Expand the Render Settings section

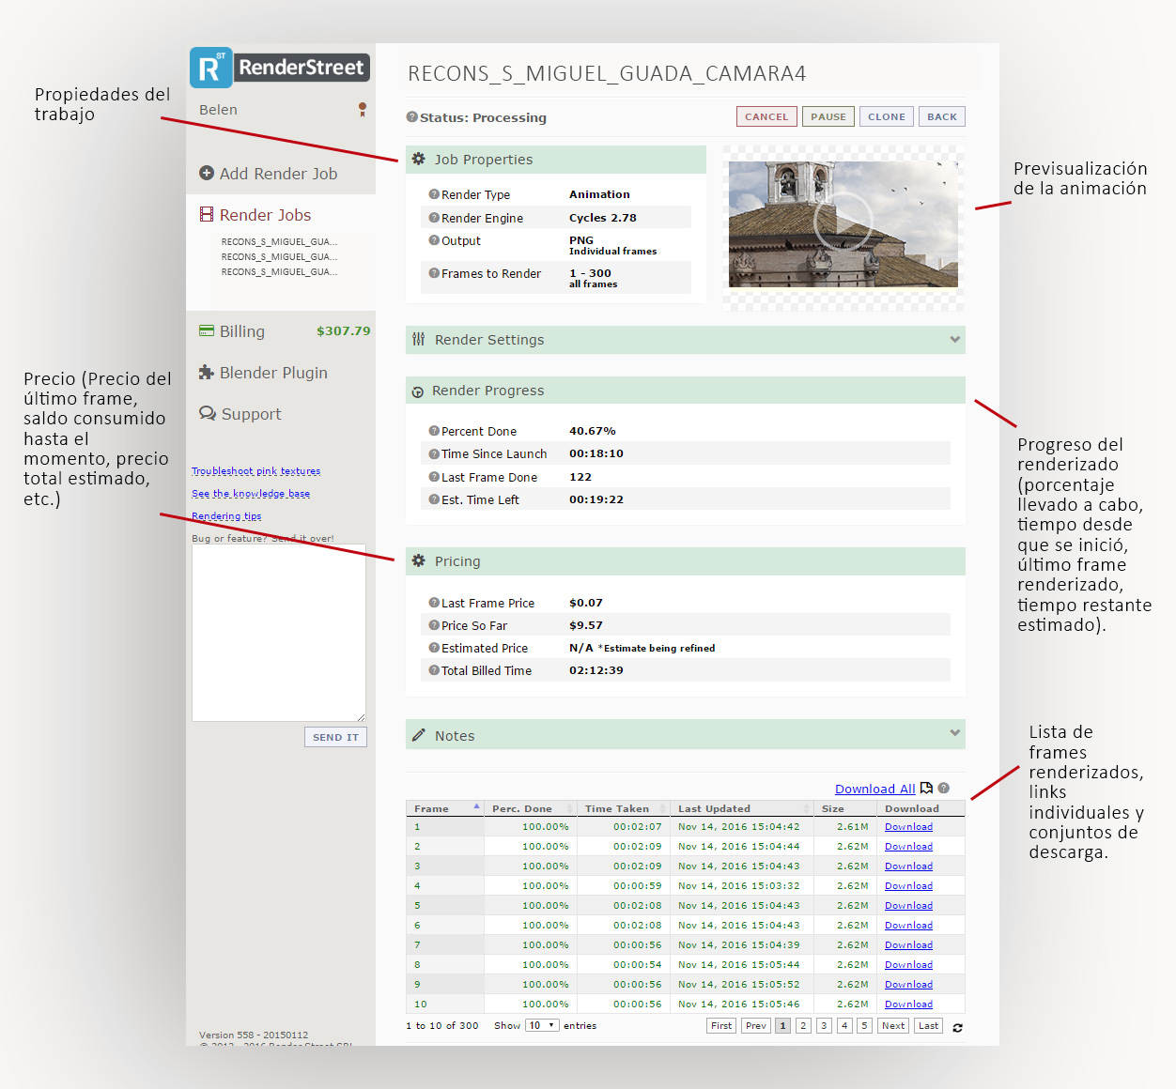click(x=954, y=340)
